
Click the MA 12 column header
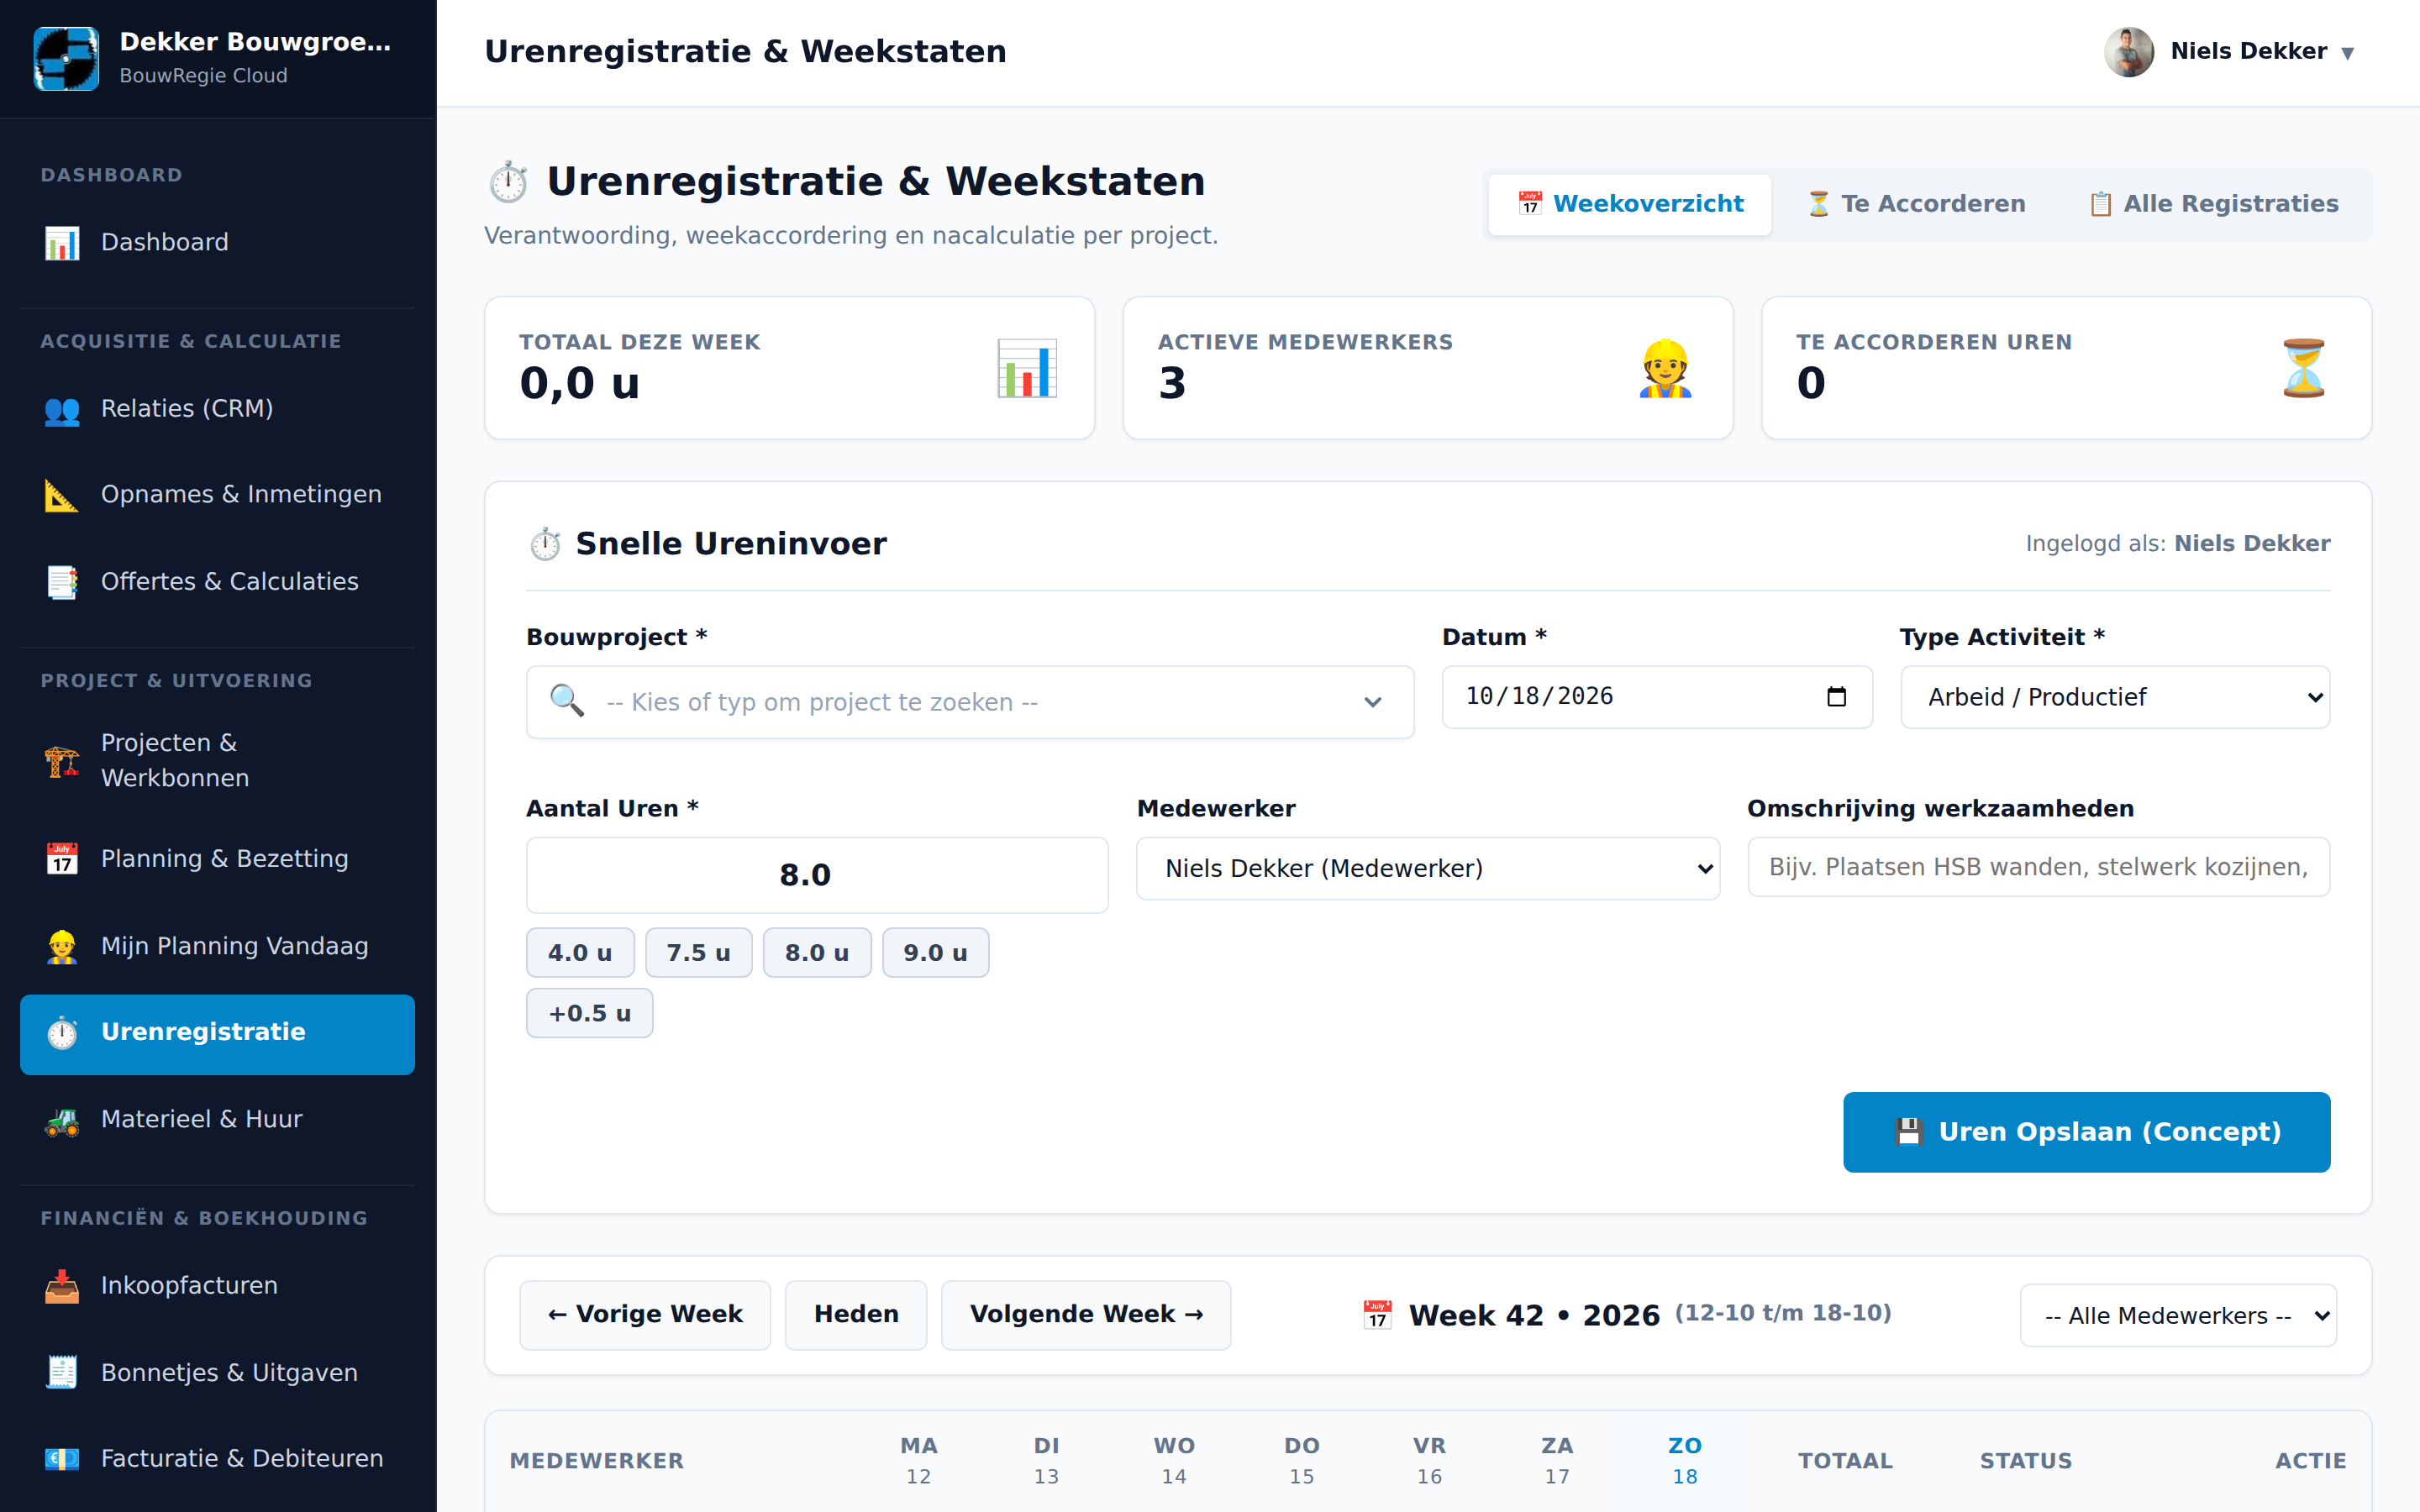(918, 1460)
